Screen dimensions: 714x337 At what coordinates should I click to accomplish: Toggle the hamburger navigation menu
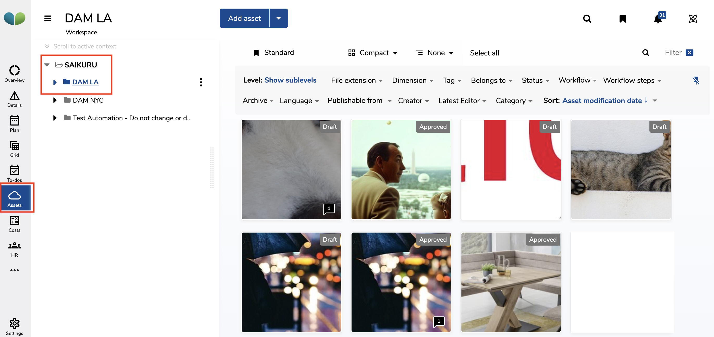tap(48, 18)
